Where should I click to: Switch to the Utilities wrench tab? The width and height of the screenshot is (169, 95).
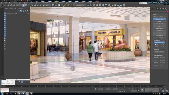tap(166, 9)
